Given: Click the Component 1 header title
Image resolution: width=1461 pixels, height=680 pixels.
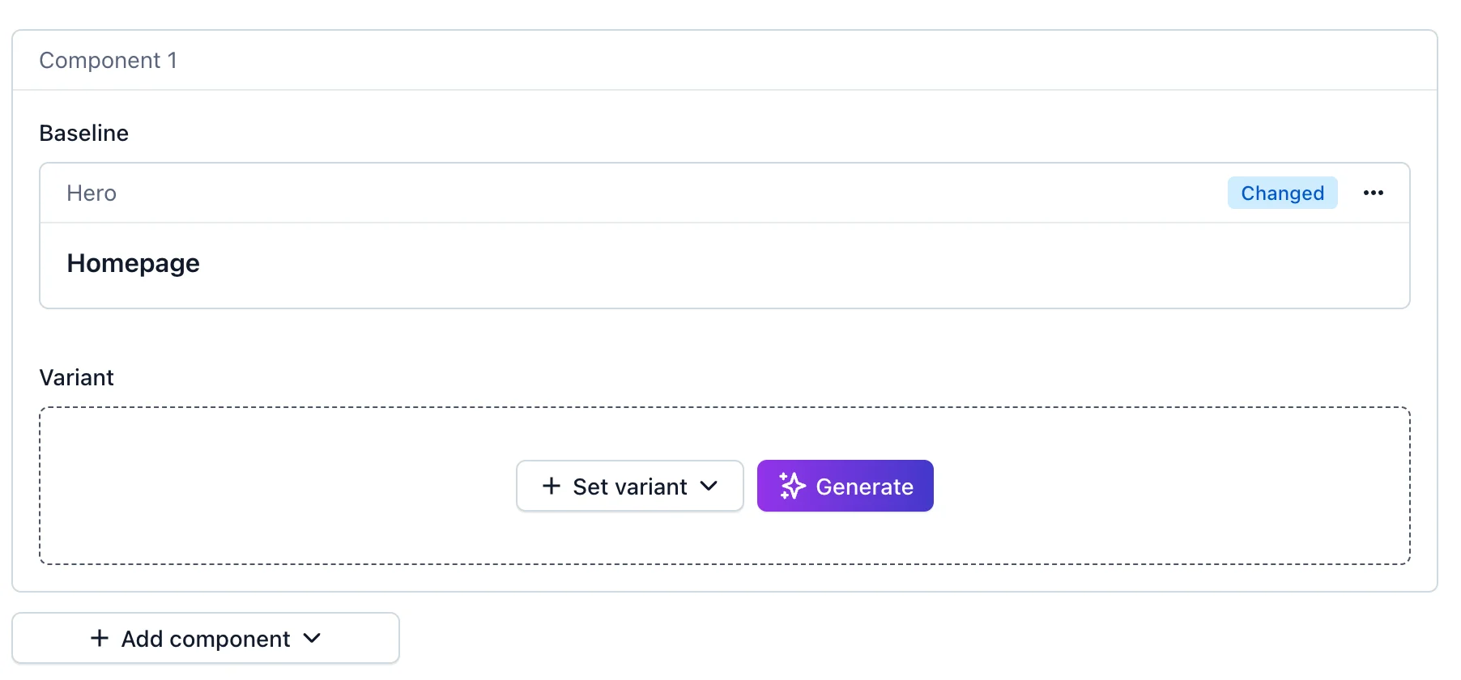Looking at the screenshot, I should 108,60.
